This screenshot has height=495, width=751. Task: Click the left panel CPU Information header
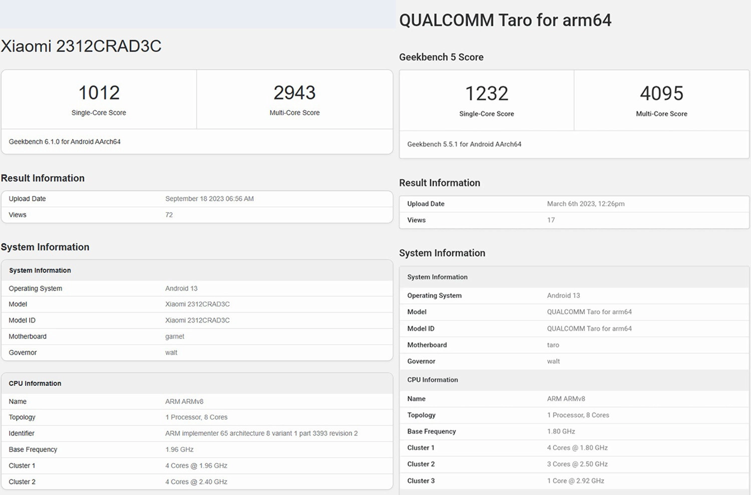point(35,383)
